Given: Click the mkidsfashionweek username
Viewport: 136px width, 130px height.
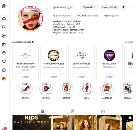Looking at the screenshot, I should click(x=26, y=64).
